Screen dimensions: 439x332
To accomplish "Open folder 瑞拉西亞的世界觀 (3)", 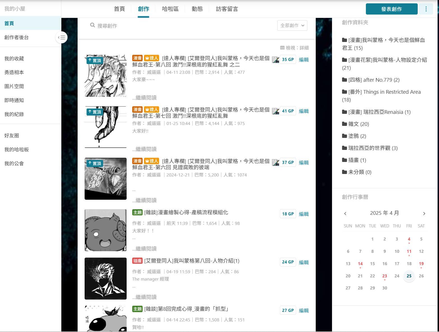I will pos(370,148).
